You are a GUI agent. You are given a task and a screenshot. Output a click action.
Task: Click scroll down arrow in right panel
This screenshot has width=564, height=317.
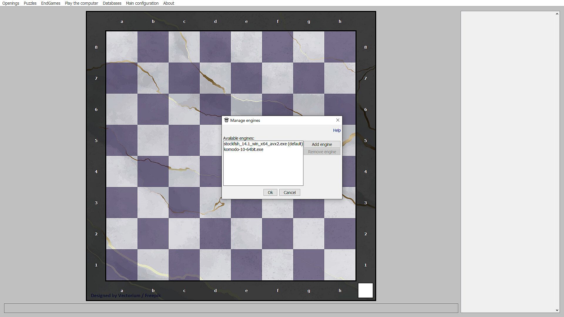(x=557, y=310)
